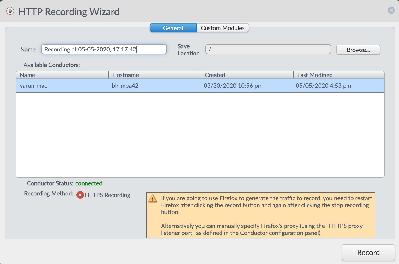This screenshot has height=264, width=399.
Task: Focus the Save Location path field
Action: point(268,49)
